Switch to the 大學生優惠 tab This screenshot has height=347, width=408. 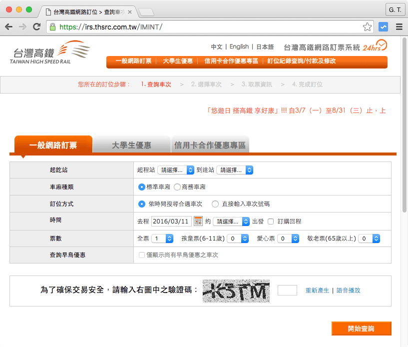pyautogui.click(x=131, y=145)
